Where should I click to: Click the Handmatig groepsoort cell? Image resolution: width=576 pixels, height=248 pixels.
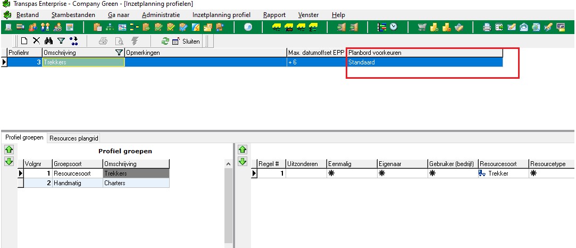78,183
